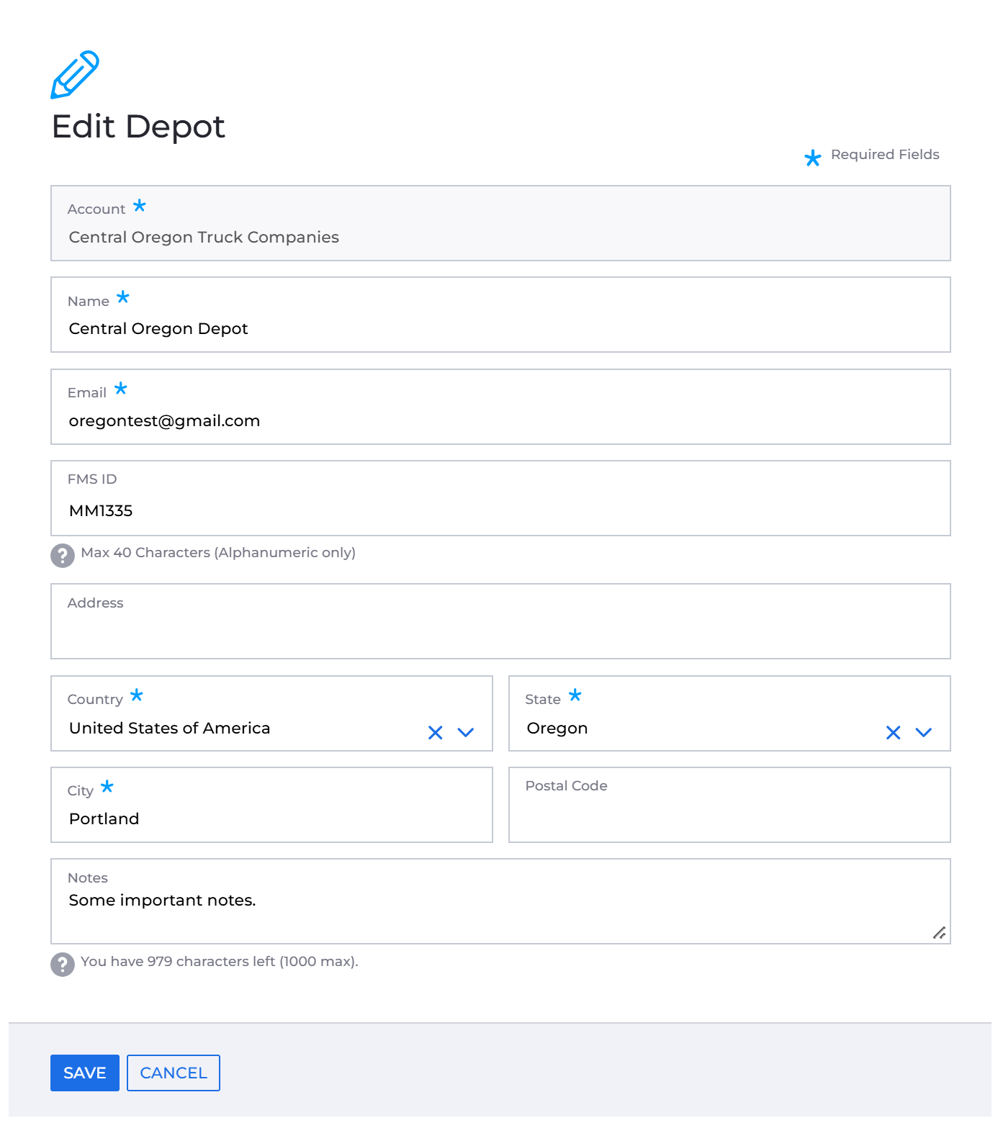The height and width of the screenshot is (1123, 998).
Task: Click into the Email field
Action: click(x=500, y=407)
